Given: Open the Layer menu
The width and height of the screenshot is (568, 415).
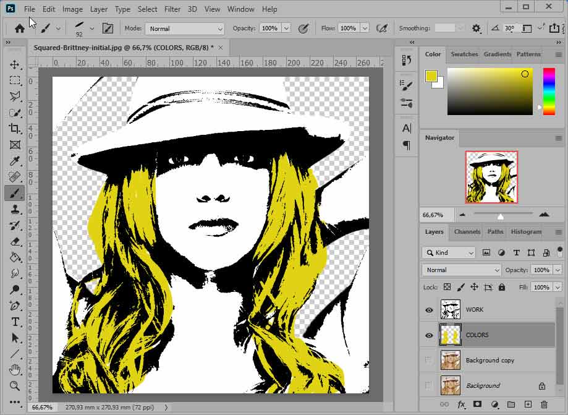Looking at the screenshot, I should 98,9.
